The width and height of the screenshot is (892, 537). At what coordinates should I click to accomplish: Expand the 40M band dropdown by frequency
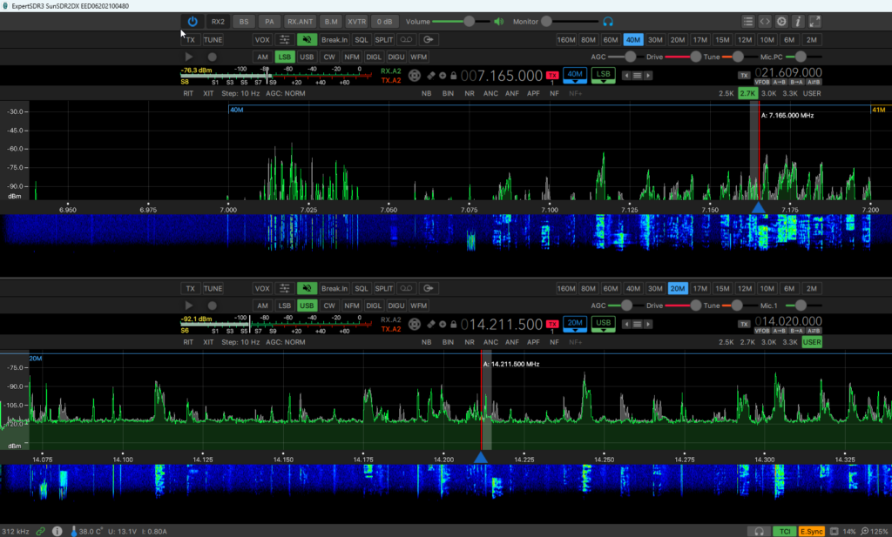(x=575, y=76)
